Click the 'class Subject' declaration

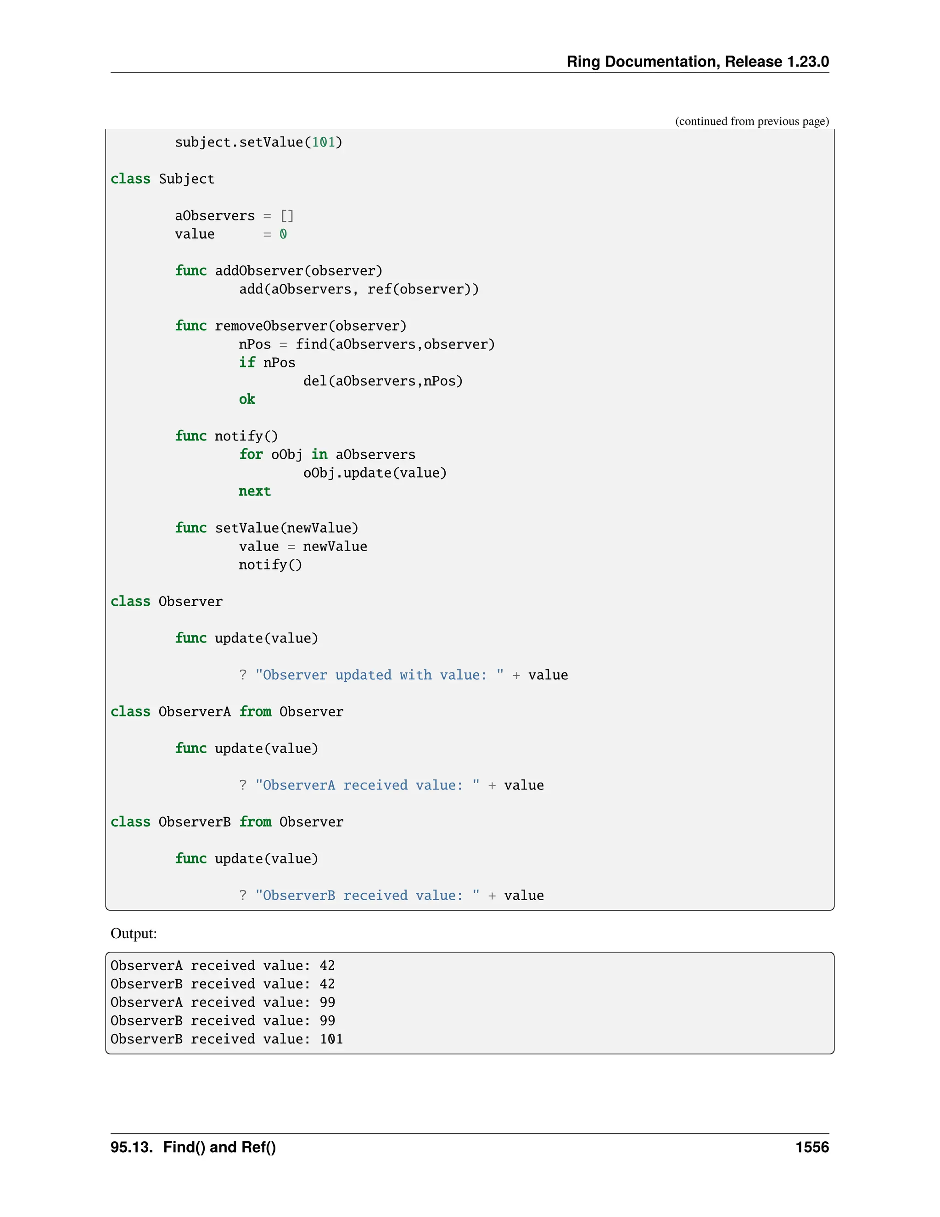pyautogui.click(x=162, y=179)
